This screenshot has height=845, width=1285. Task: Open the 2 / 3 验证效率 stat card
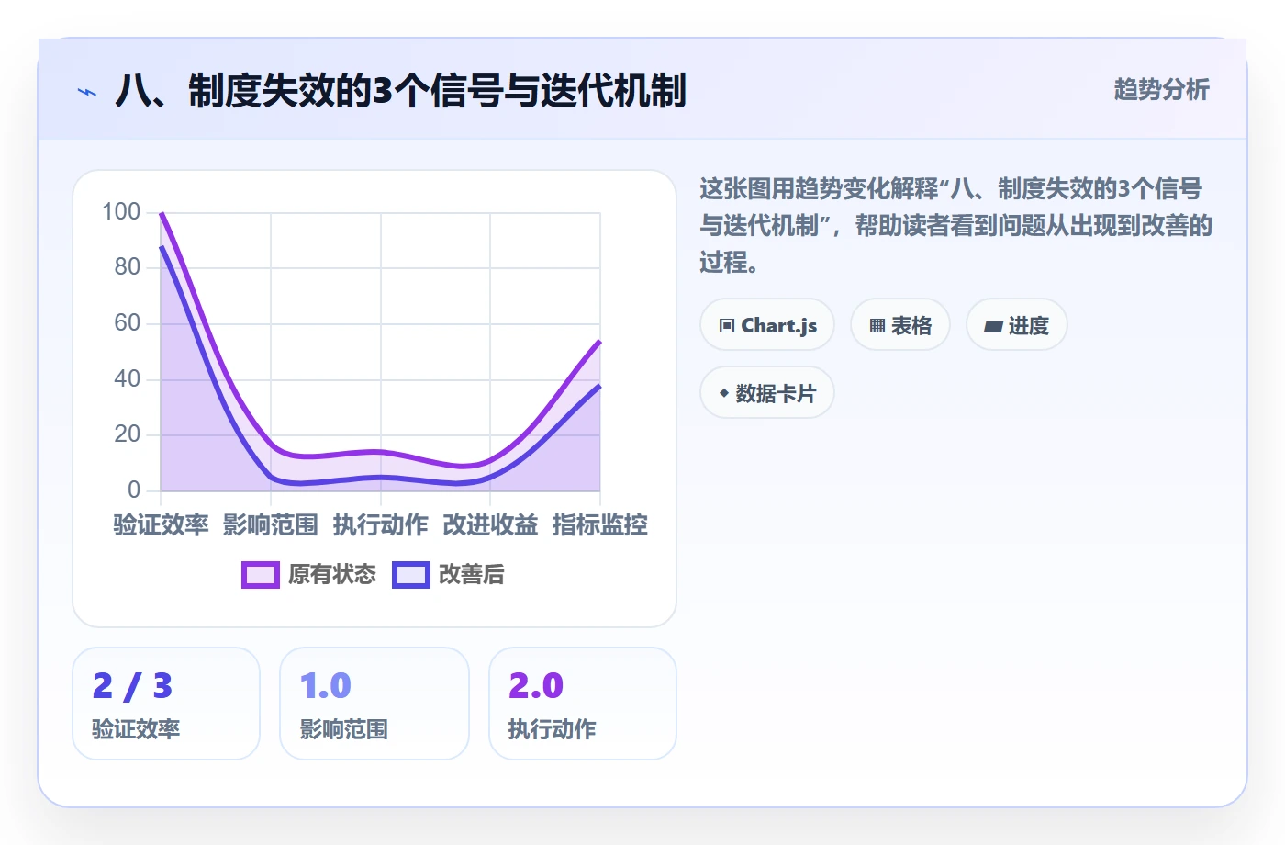point(166,704)
